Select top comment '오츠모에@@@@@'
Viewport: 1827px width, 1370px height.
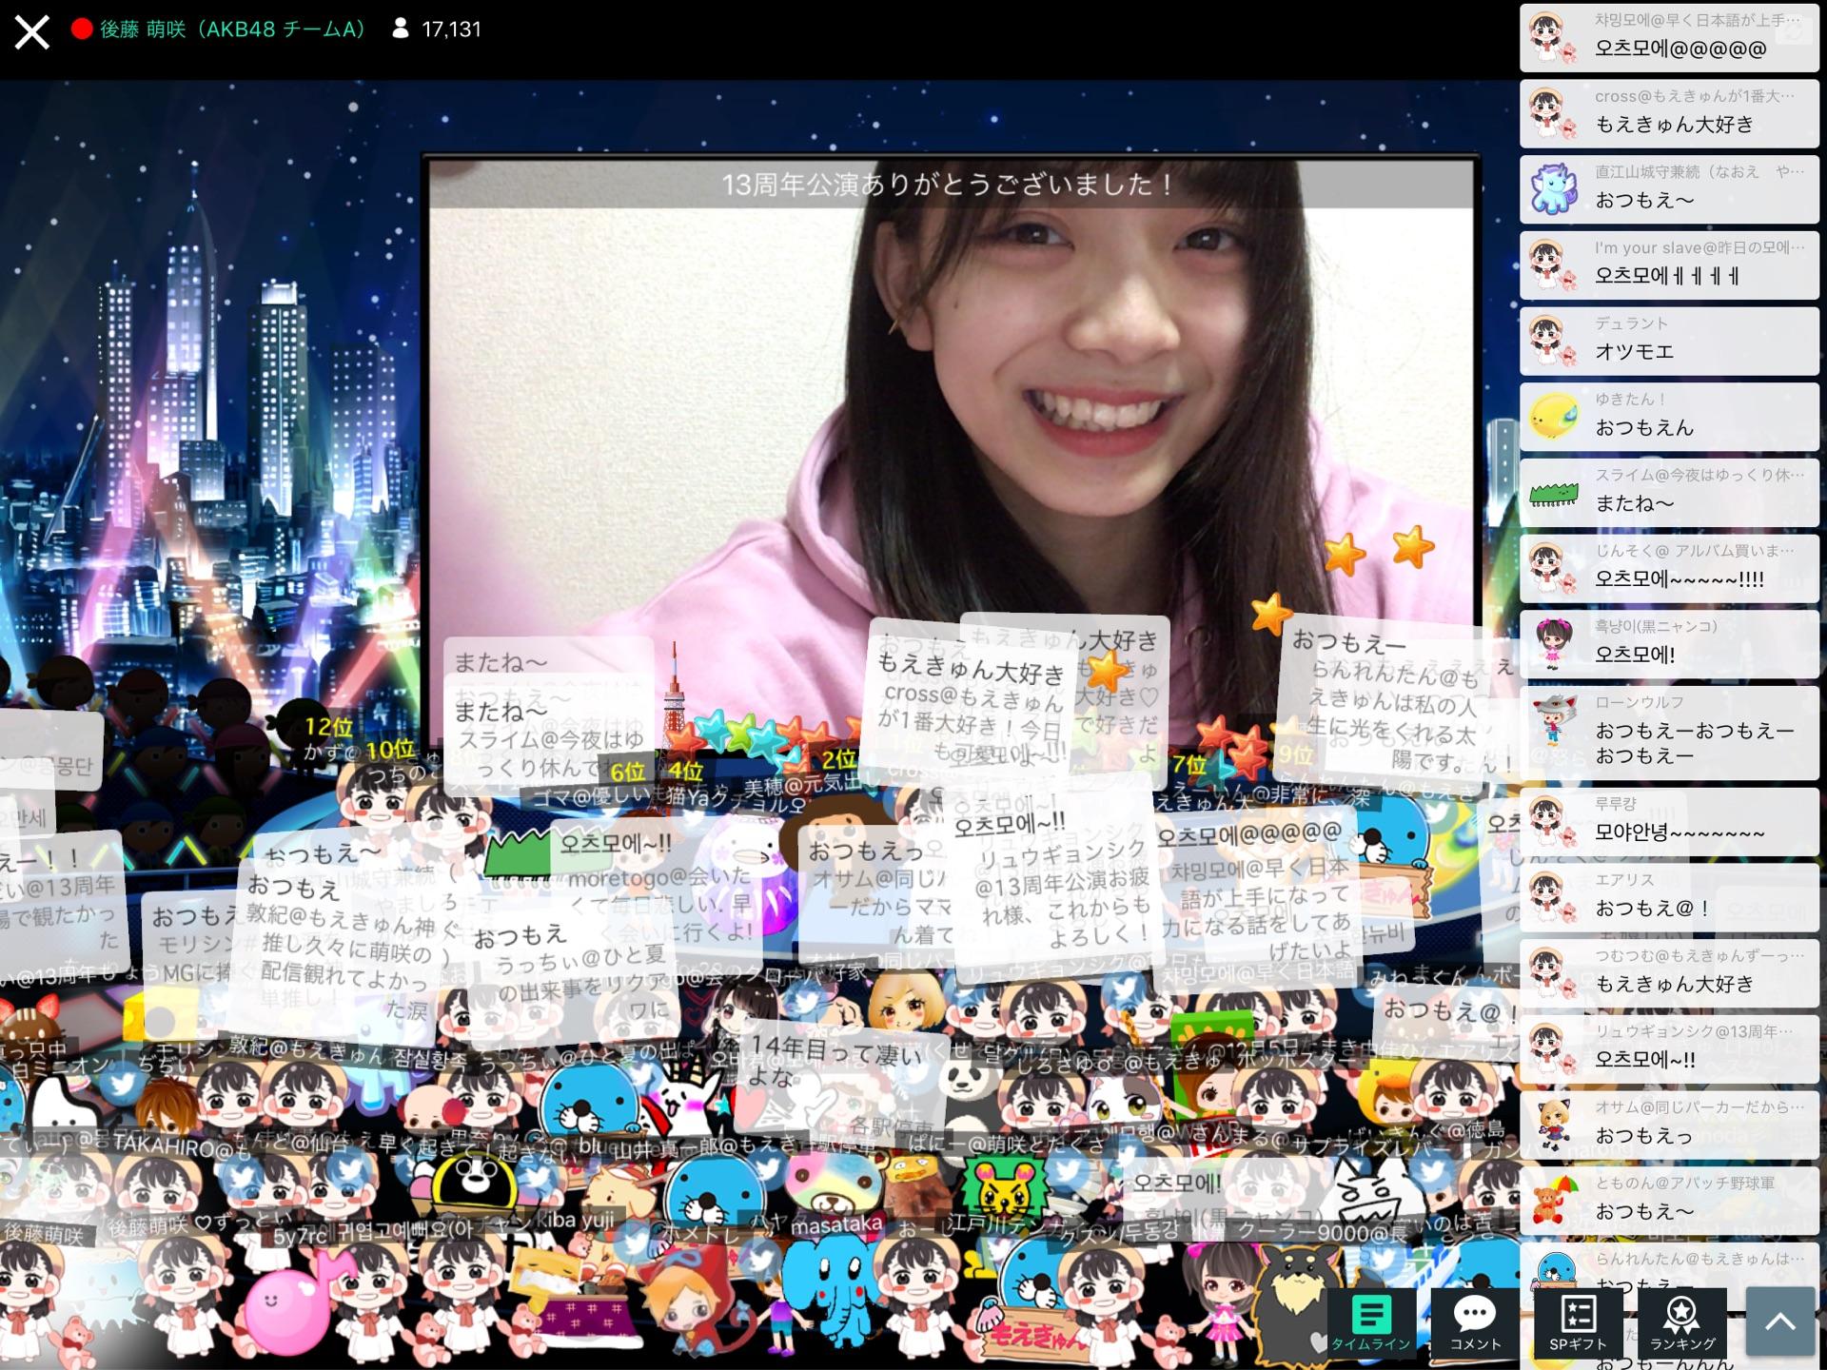tap(1669, 38)
